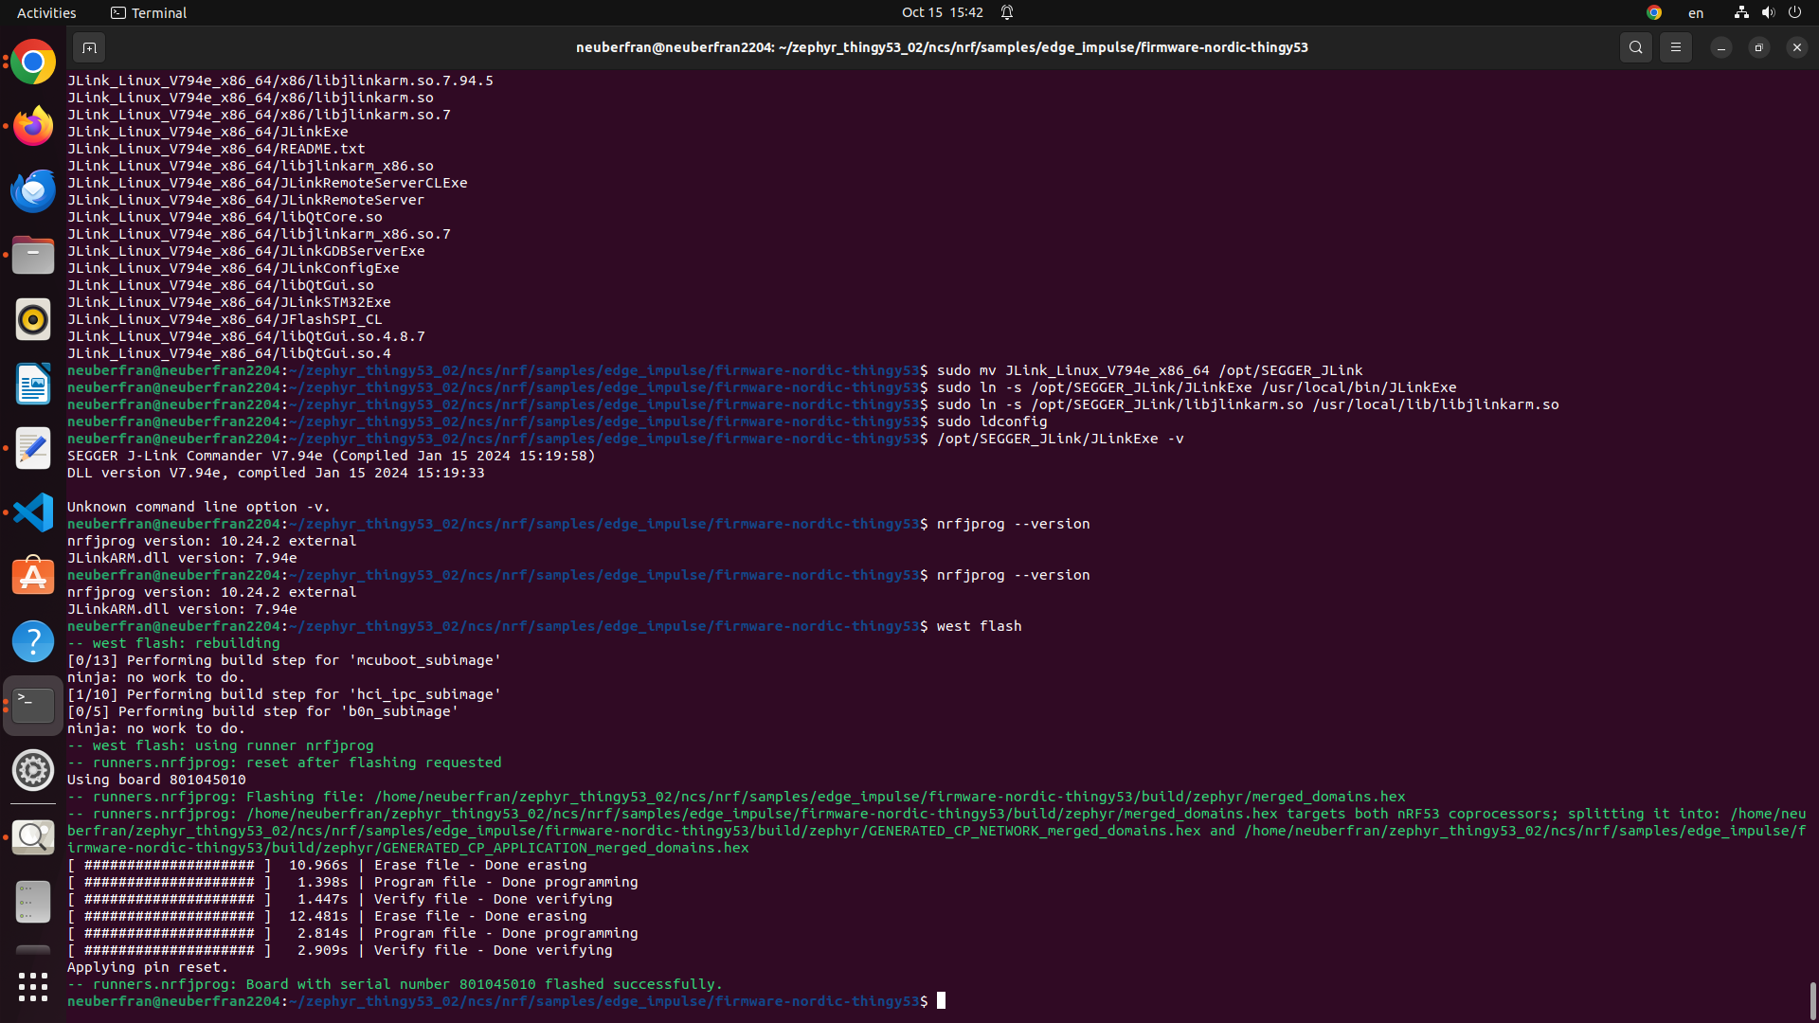Viewport: 1819px width, 1023px height.
Task: Open a new terminal tab
Action: 89,47
